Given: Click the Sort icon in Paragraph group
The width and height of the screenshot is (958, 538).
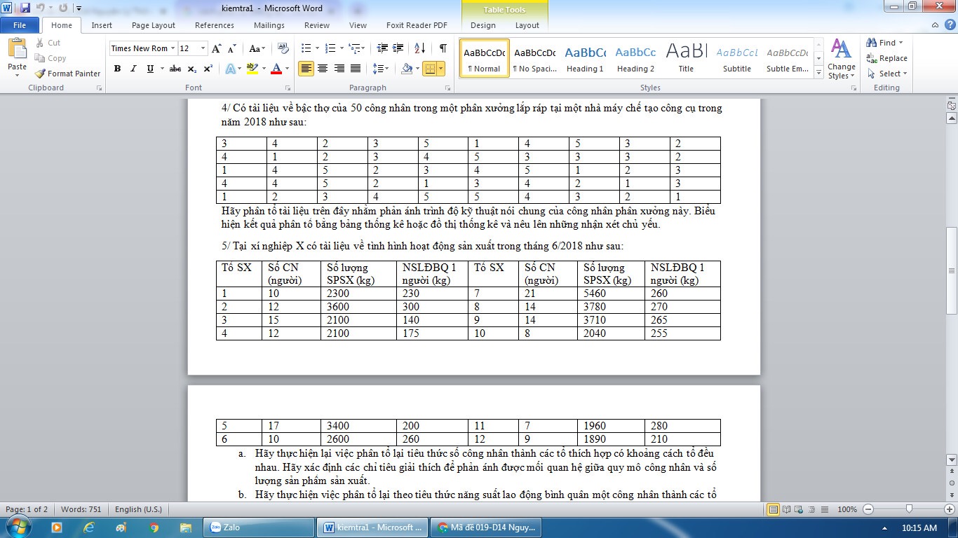Looking at the screenshot, I should [419, 48].
